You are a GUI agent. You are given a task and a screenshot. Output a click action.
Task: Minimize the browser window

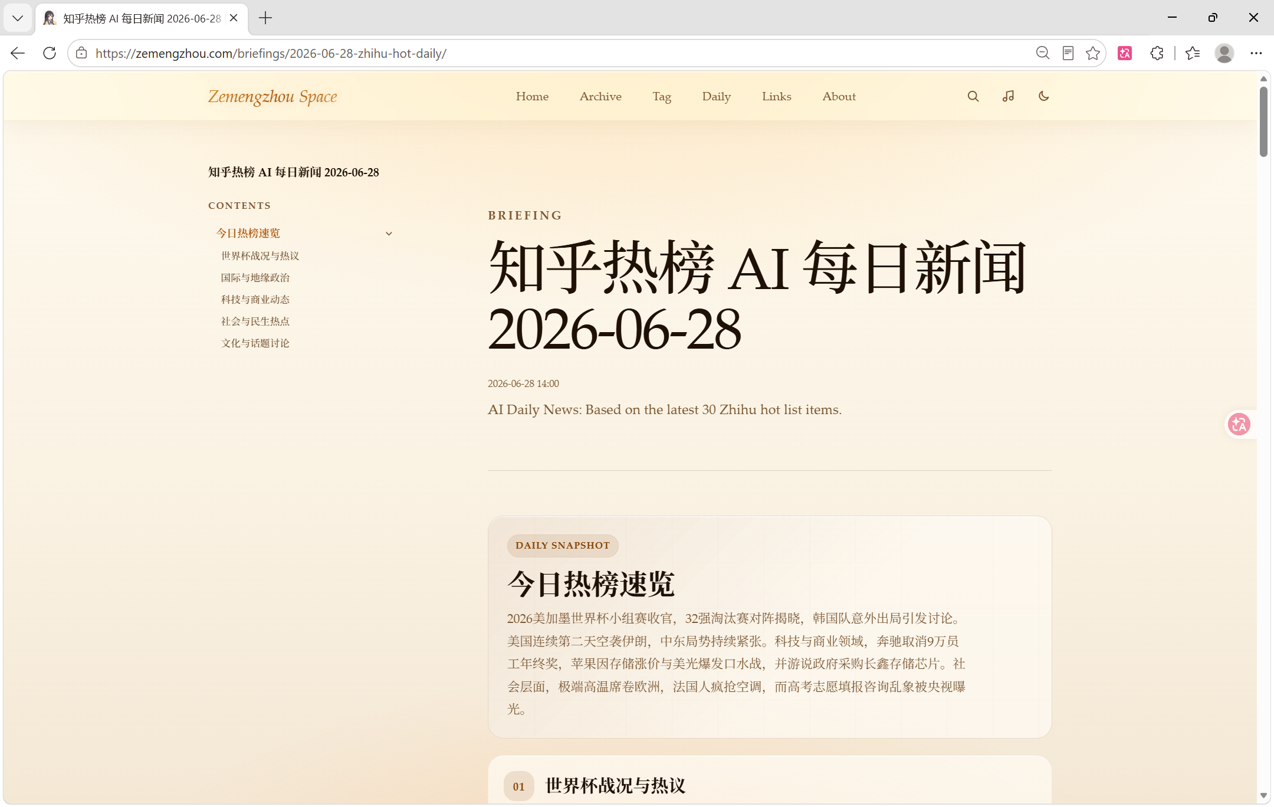tap(1173, 18)
